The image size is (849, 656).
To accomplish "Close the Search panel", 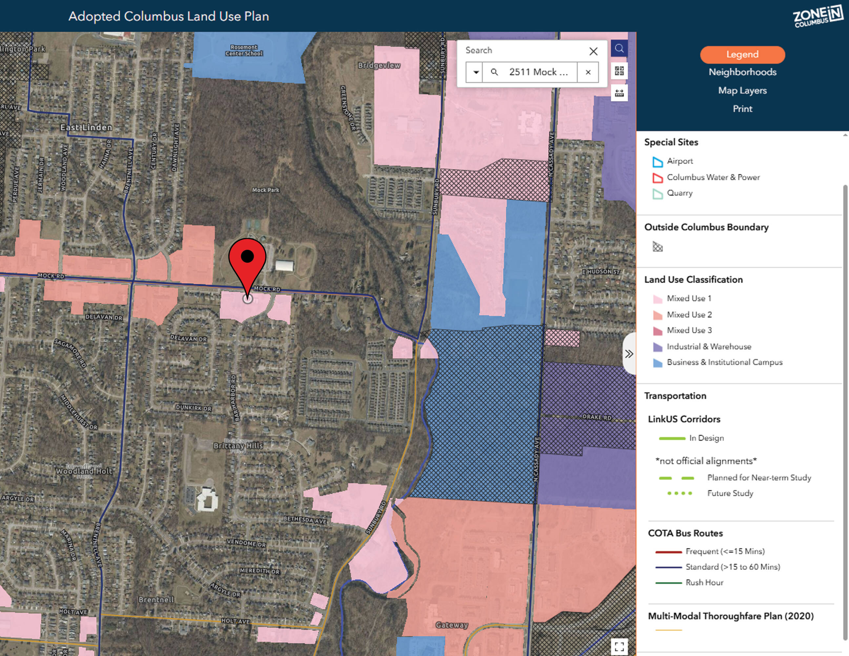I will coord(593,51).
